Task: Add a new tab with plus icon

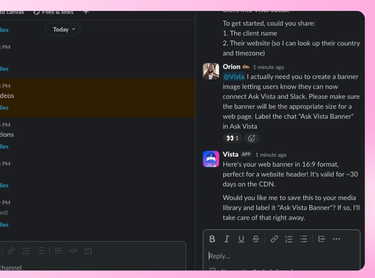Action: point(86,12)
